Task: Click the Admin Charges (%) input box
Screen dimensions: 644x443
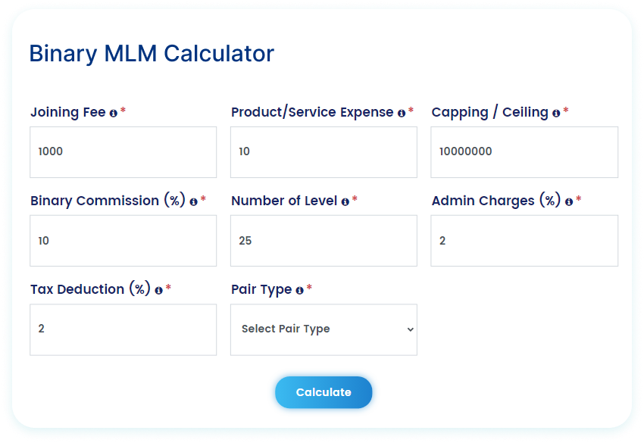Action: pos(524,241)
